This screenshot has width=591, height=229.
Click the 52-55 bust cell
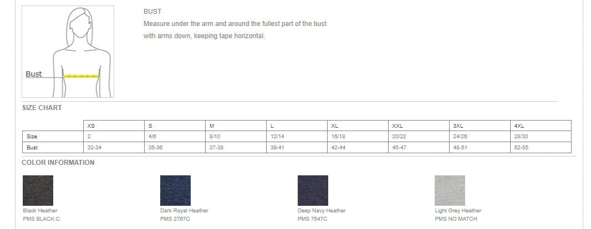pyautogui.click(x=541, y=147)
